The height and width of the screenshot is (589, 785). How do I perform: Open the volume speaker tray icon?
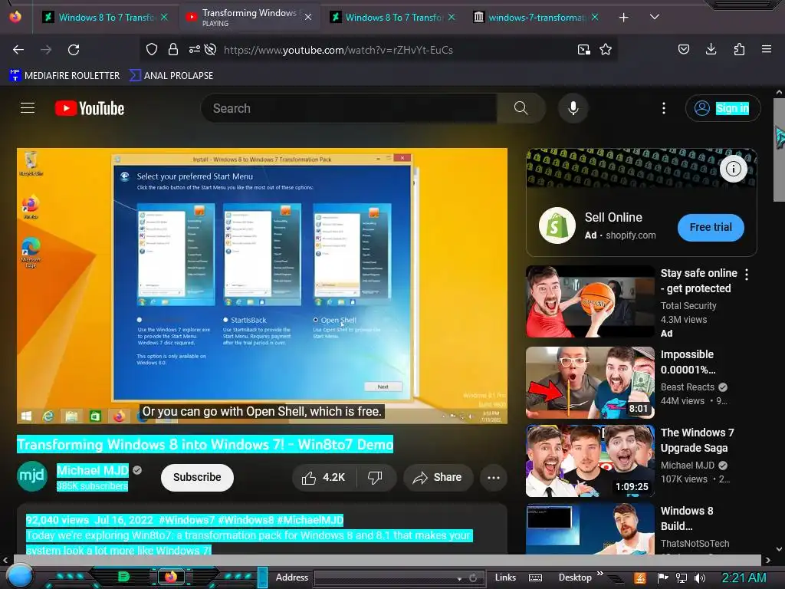click(699, 578)
